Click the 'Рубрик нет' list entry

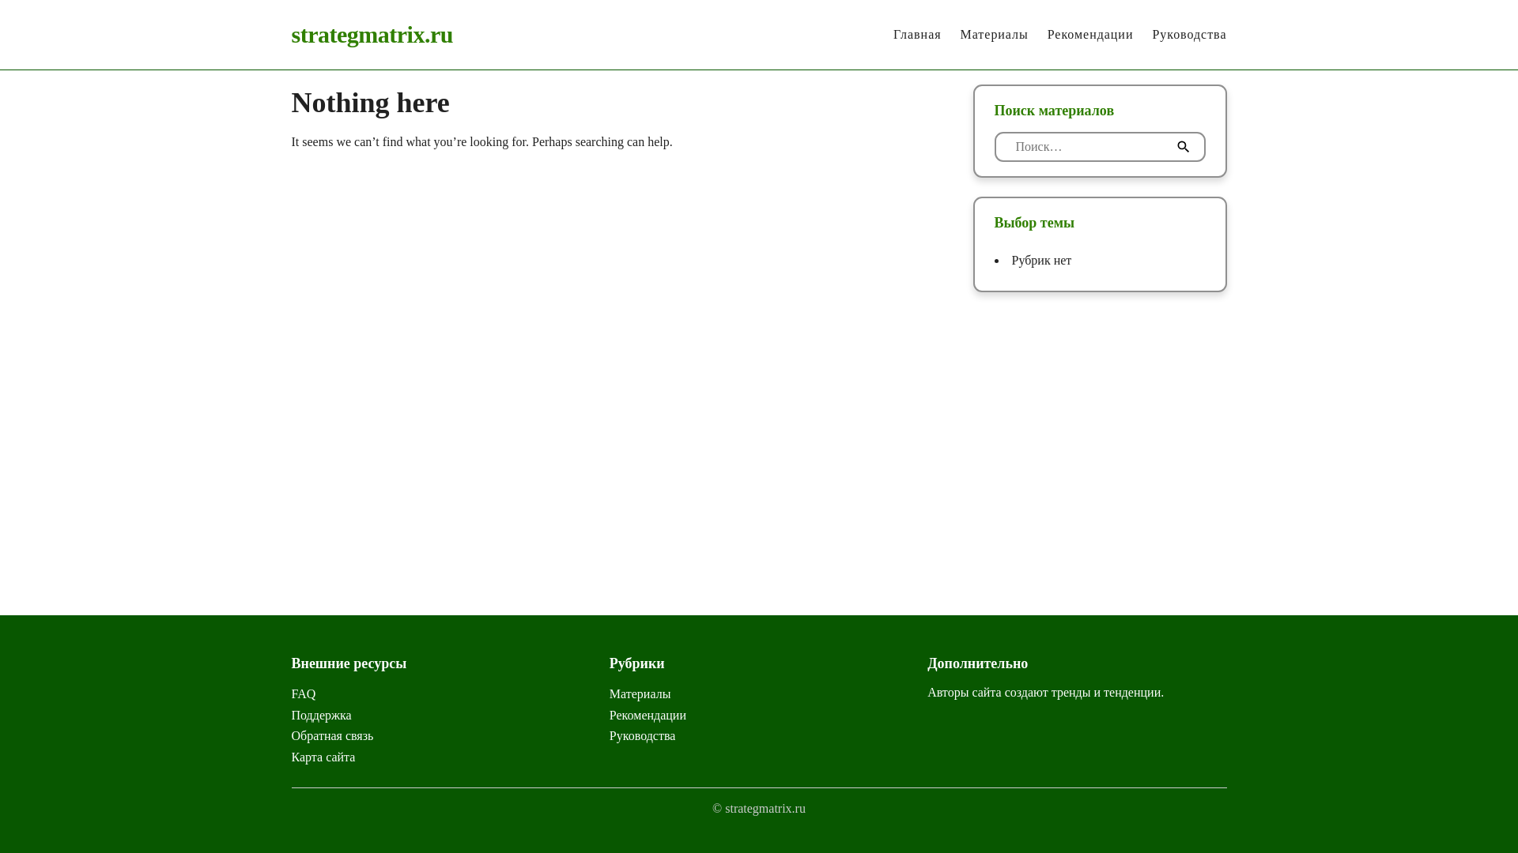(x=1041, y=261)
